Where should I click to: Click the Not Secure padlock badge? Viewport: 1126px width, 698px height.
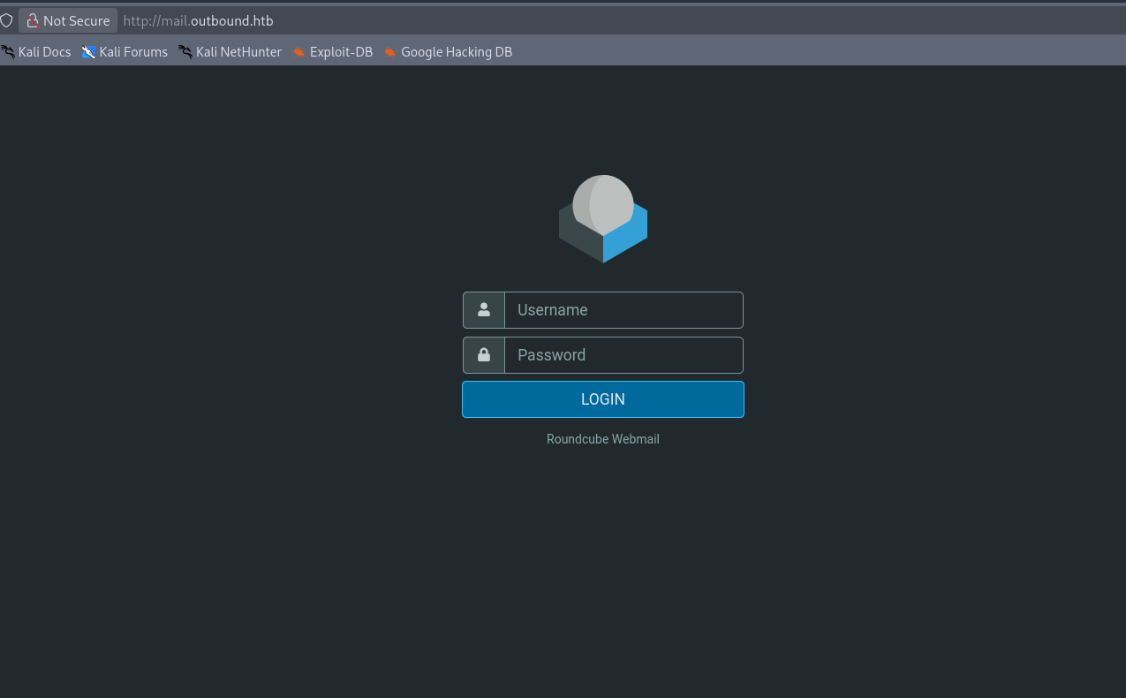pyautogui.click(x=33, y=20)
